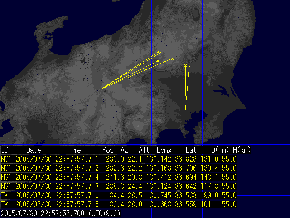
Task: Click the Date column header
Action: (x=34, y=149)
